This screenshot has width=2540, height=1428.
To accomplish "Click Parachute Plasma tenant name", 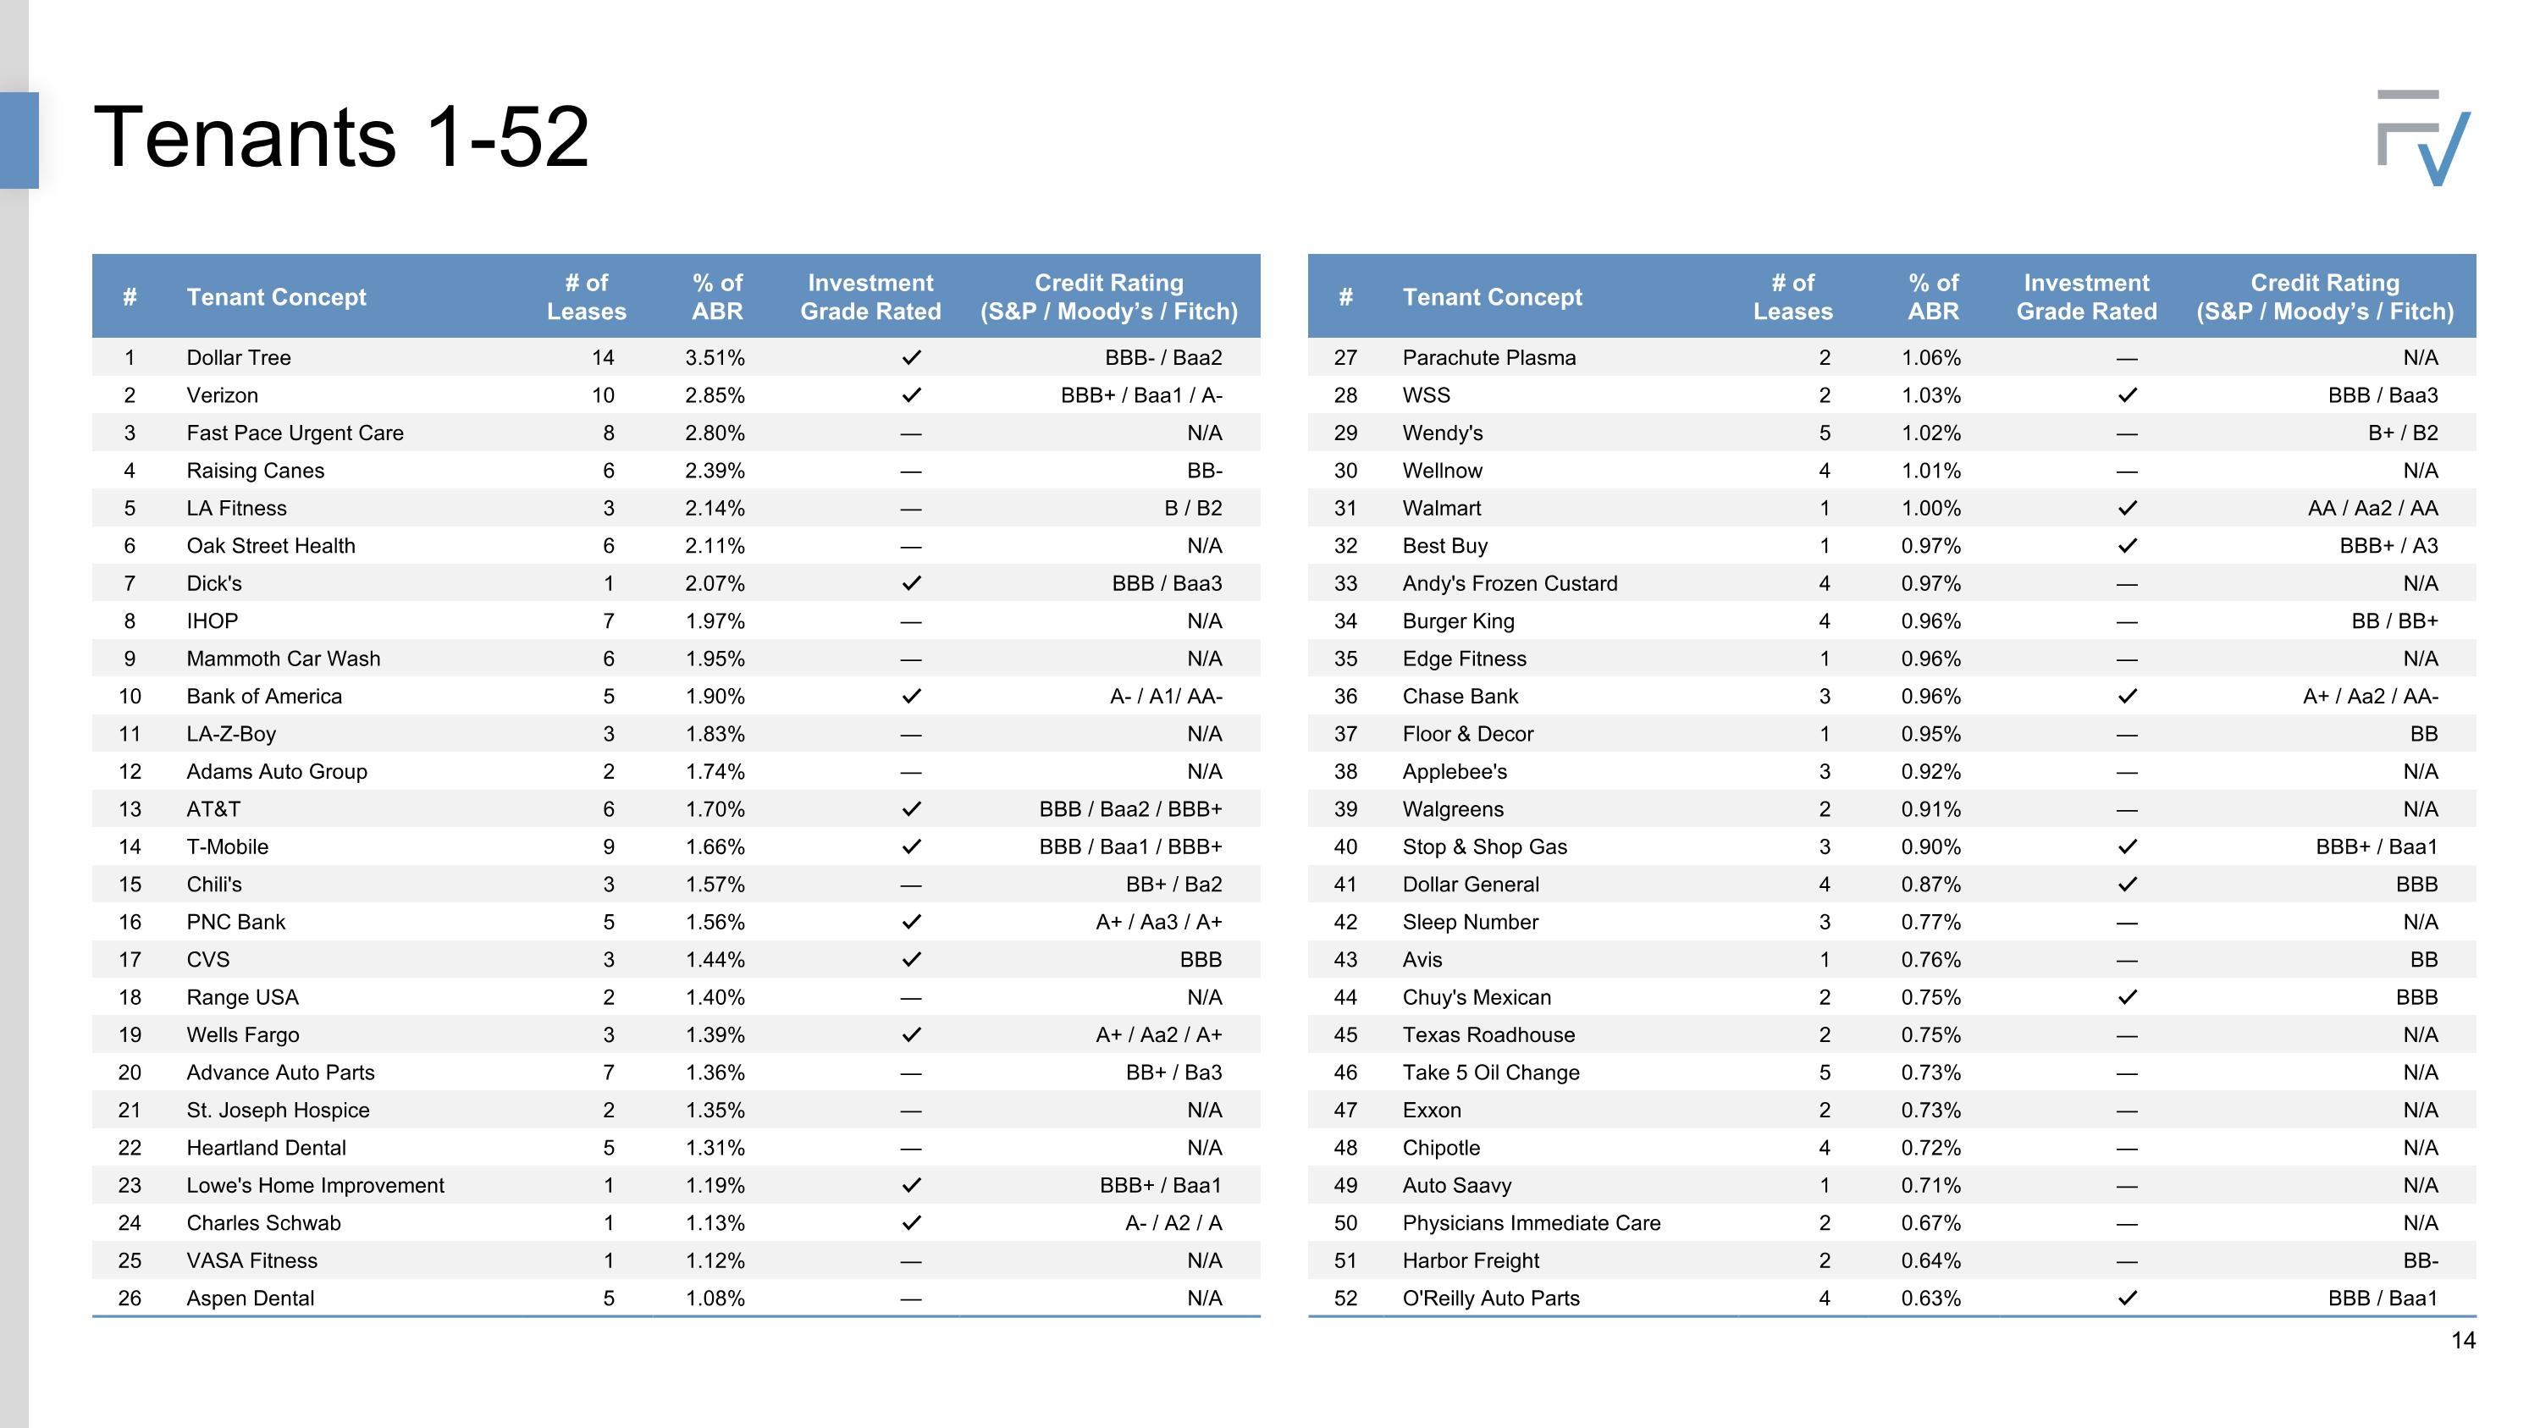I will 1489,358.
